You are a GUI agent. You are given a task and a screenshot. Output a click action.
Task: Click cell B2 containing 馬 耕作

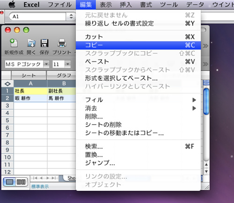[x=62, y=98]
